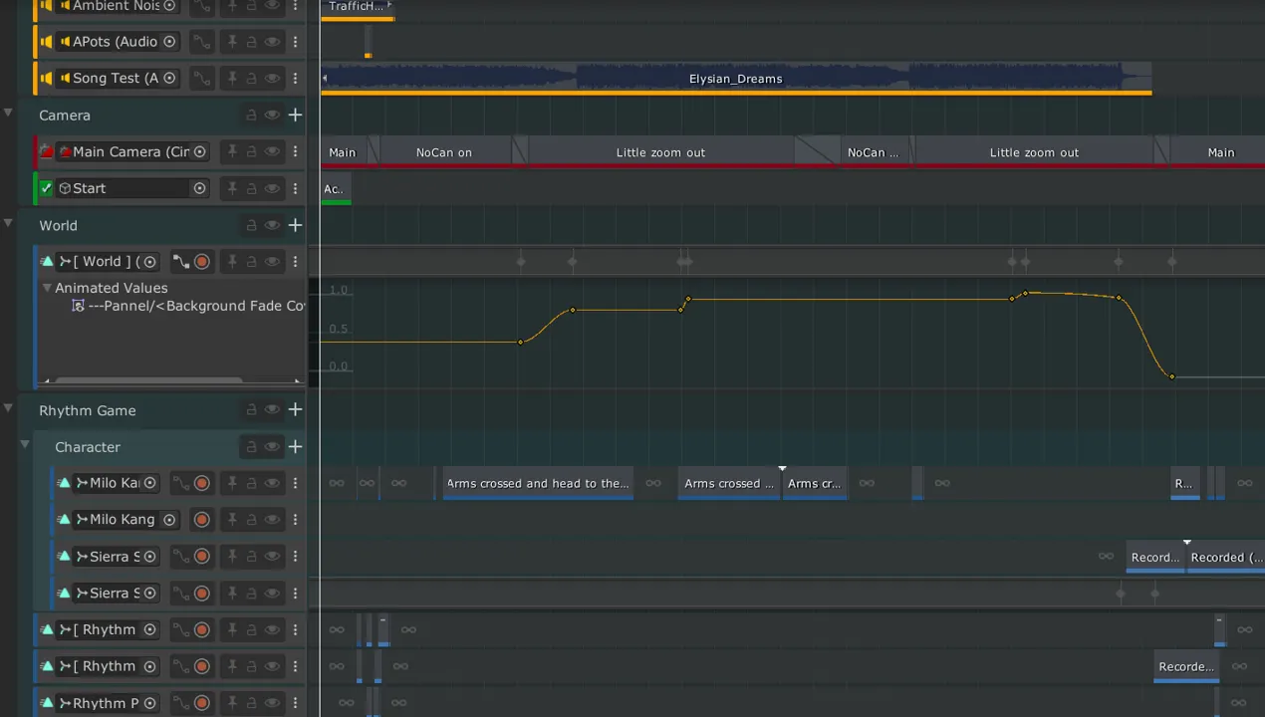Image resolution: width=1265 pixels, height=717 pixels.
Task: Open the three-dot menu for Main Camera track
Action: pos(295,151)
